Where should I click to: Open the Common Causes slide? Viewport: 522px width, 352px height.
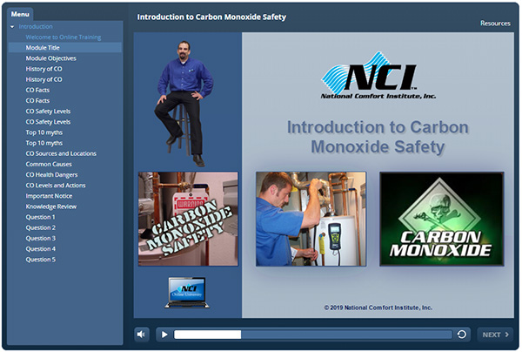click(49, 165)
